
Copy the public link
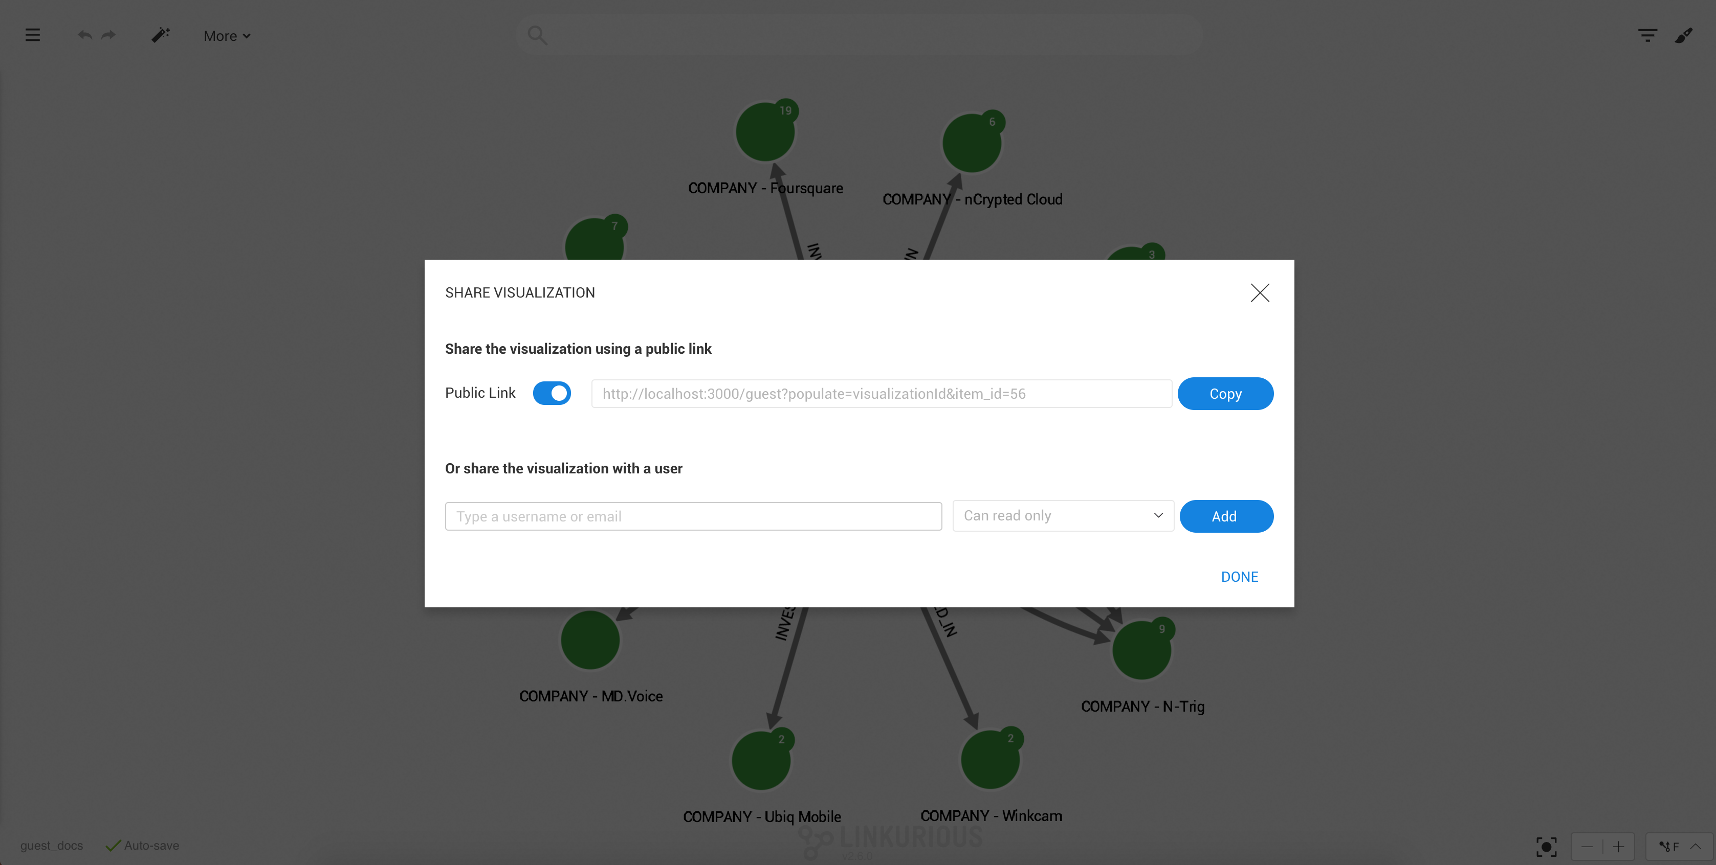pos(1225,394)
